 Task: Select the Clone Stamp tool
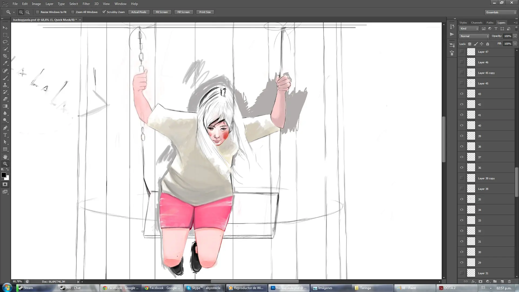coord(5,85)
